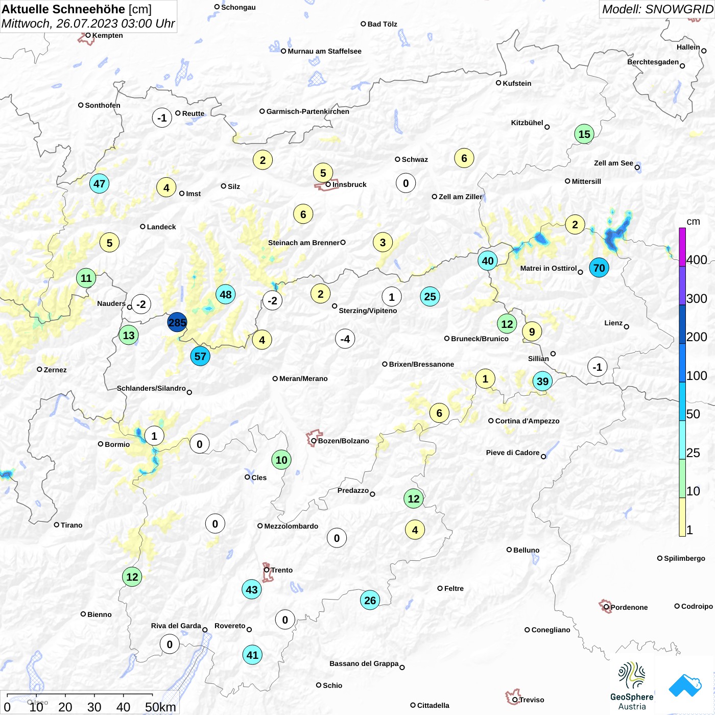
Task: Click the 'Garmisch-Partenkirchen' label
Action: coord(308,111)
